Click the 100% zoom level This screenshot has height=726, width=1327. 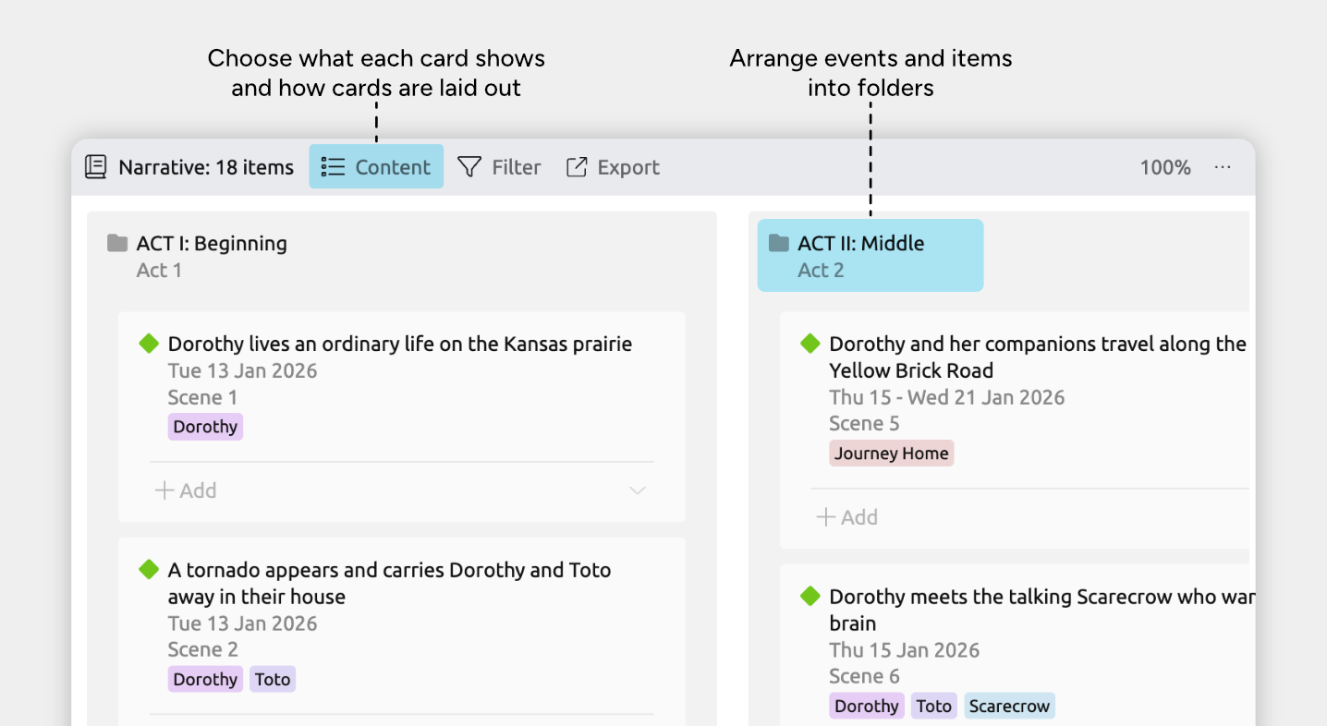point(1165,167)
